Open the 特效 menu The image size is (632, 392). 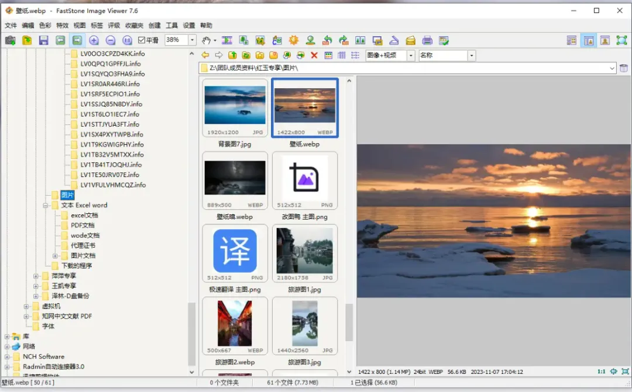pos(62,26)
